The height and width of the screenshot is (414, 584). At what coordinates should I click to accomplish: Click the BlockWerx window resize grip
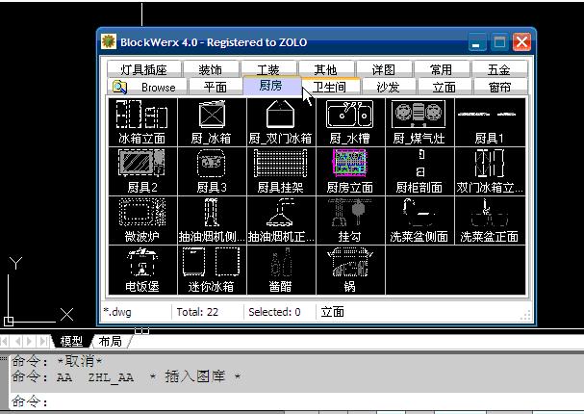click(x=525, y=316)
